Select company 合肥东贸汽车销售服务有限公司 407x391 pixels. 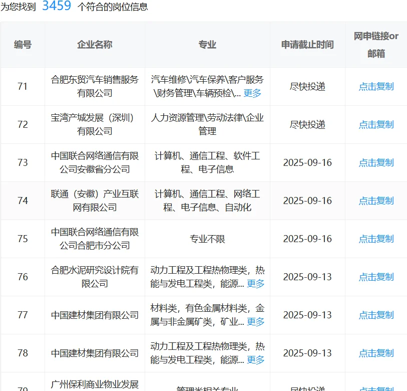95,86
